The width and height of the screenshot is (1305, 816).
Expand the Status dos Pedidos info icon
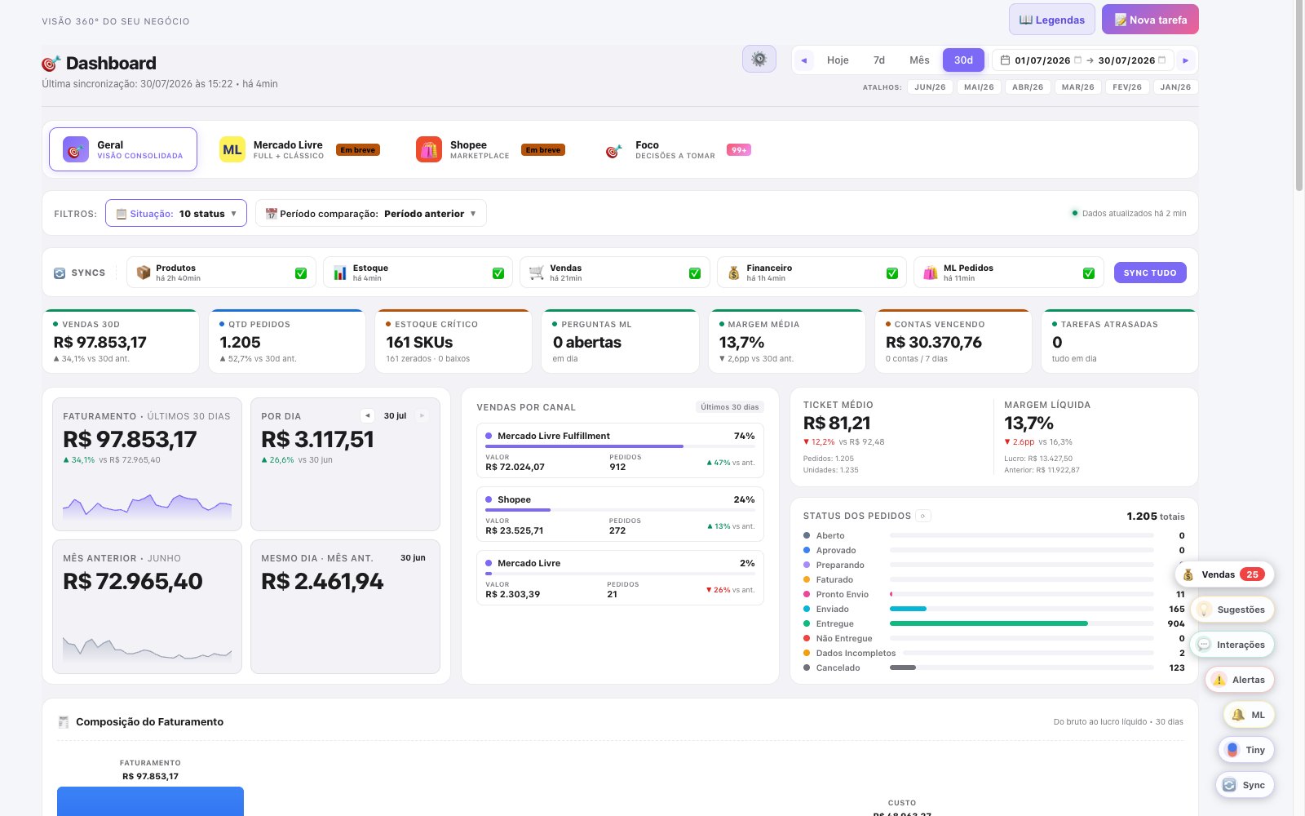coord(923,516)
